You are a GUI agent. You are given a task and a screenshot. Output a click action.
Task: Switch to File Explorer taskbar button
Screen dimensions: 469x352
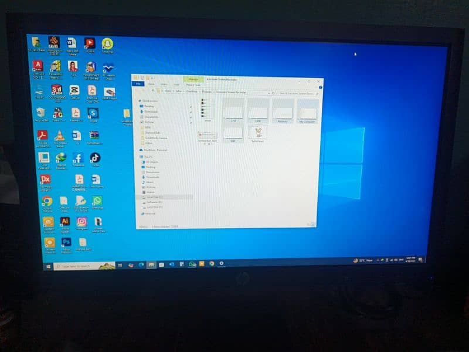point(151,265)
